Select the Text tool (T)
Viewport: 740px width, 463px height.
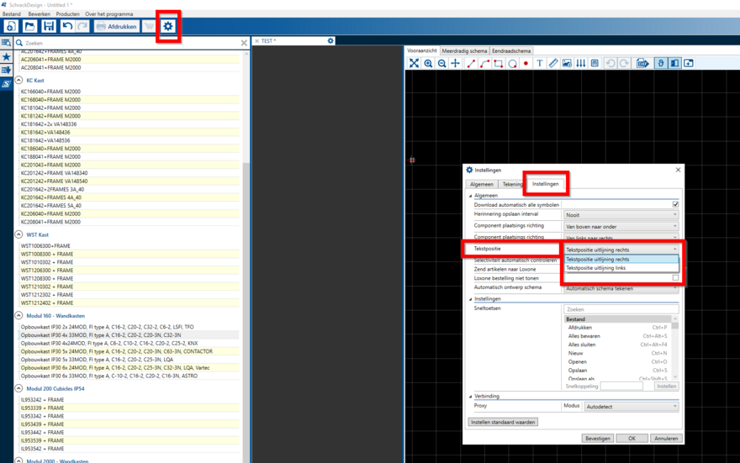pyautogui.click(x=539, y=63)
